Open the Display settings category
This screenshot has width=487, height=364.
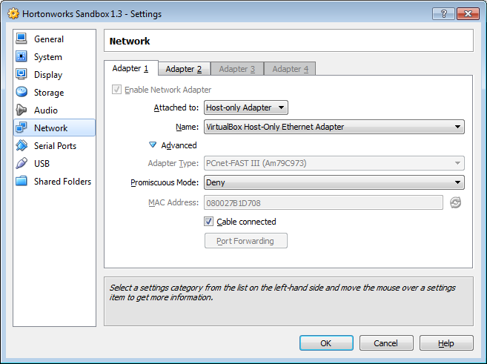click(54, 75)
